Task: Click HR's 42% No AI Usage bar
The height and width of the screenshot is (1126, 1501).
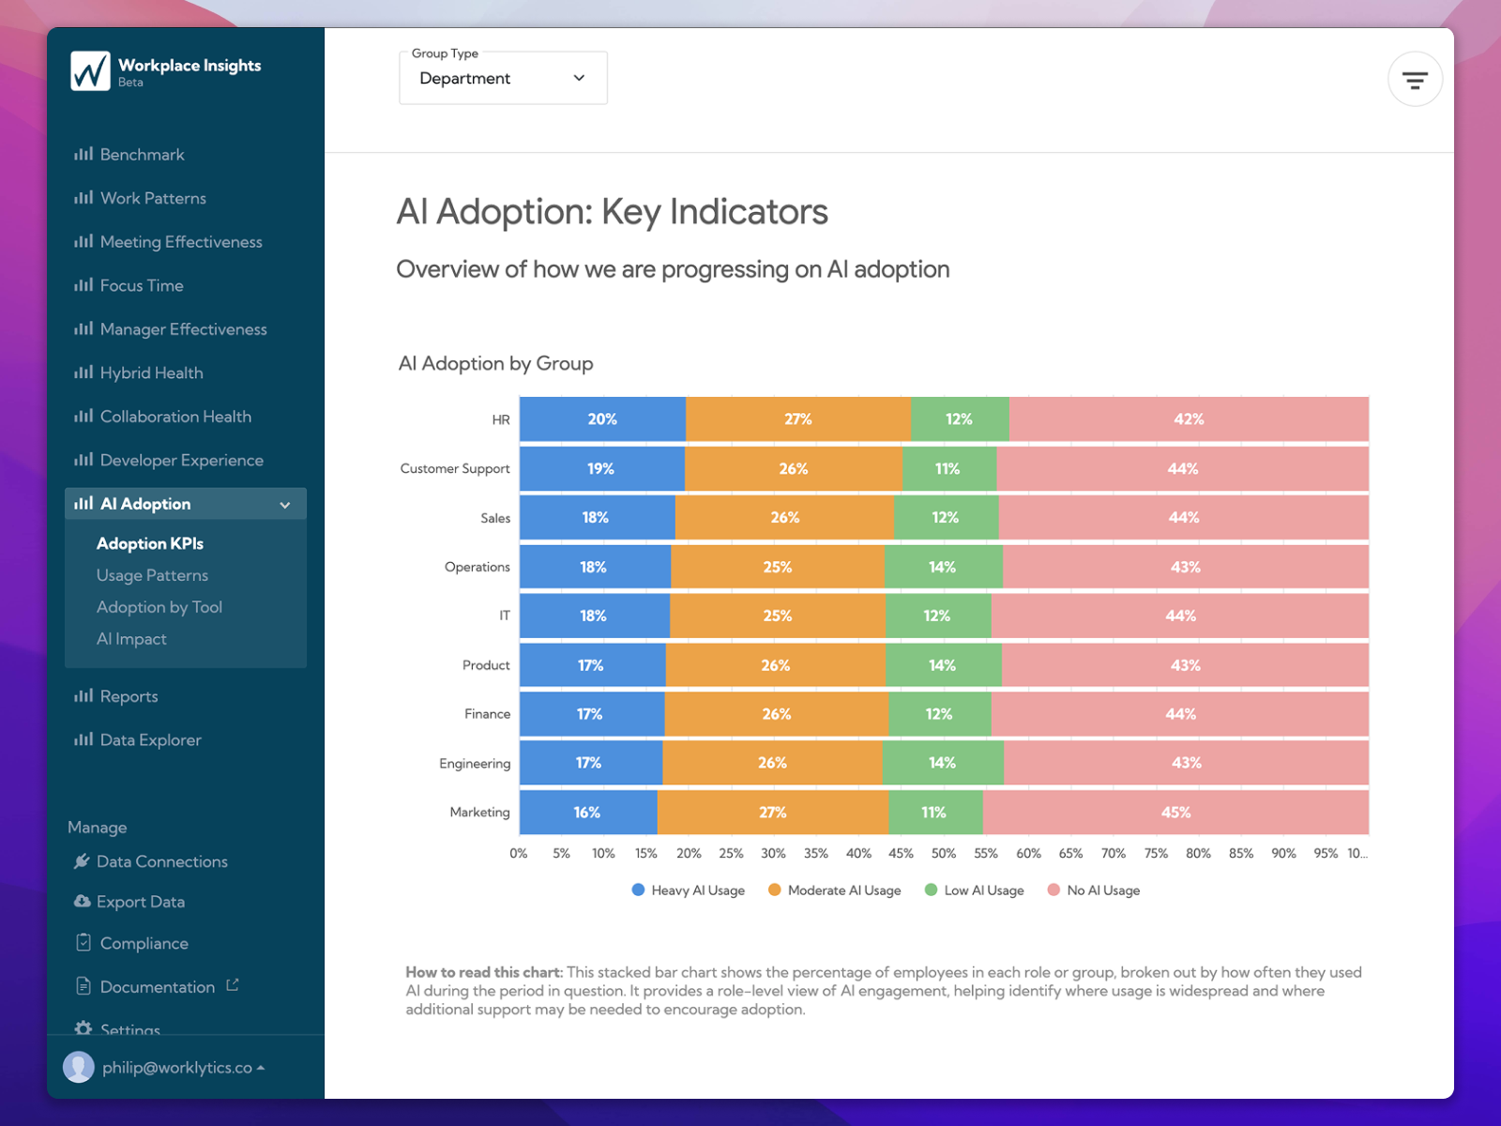Action: pyautogui.click(x=1188, y=419)
